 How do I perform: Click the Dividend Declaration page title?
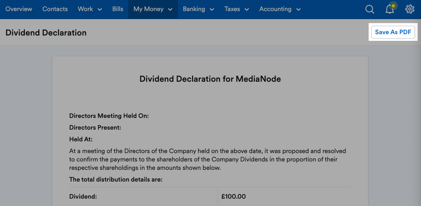[46, 33]
